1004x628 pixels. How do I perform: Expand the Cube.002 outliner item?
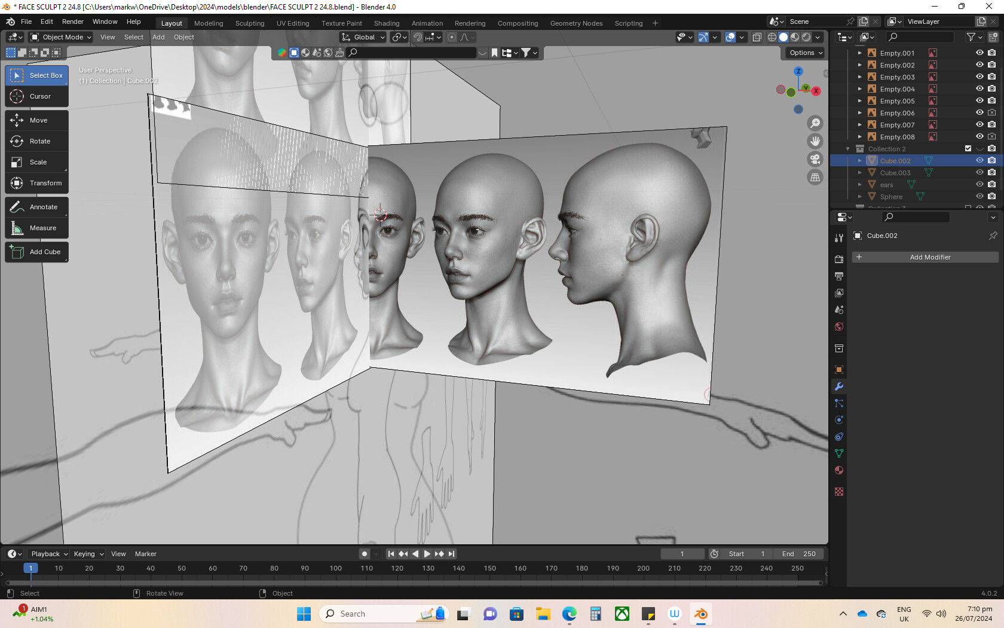click(x=860, y=161)
